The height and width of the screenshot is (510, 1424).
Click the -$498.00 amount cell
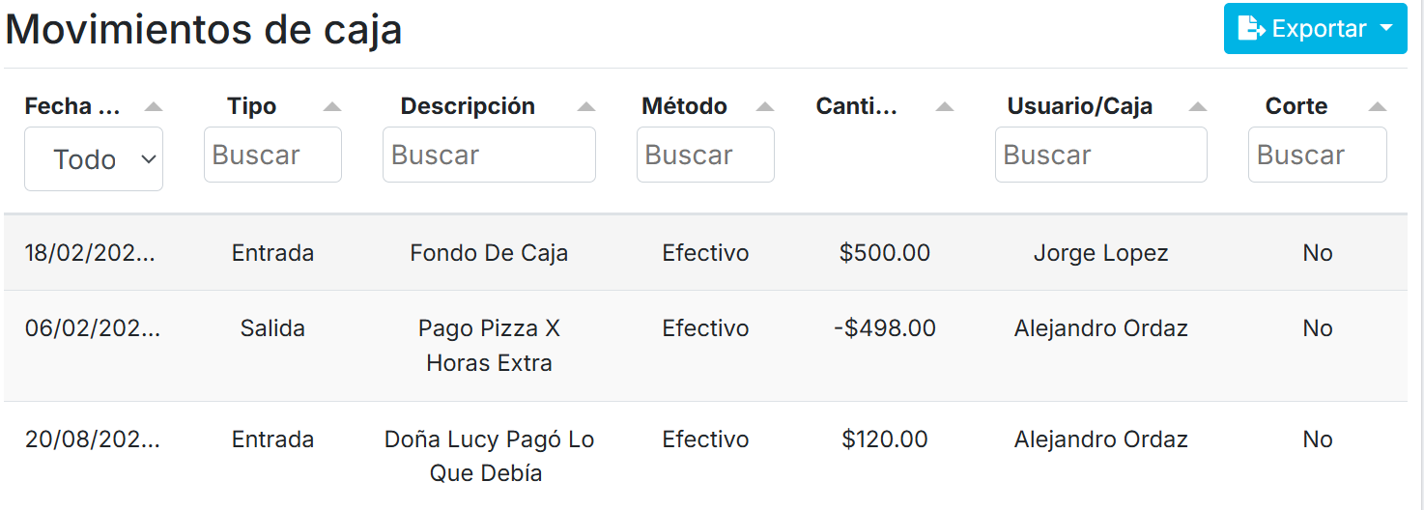pos(885,328)
